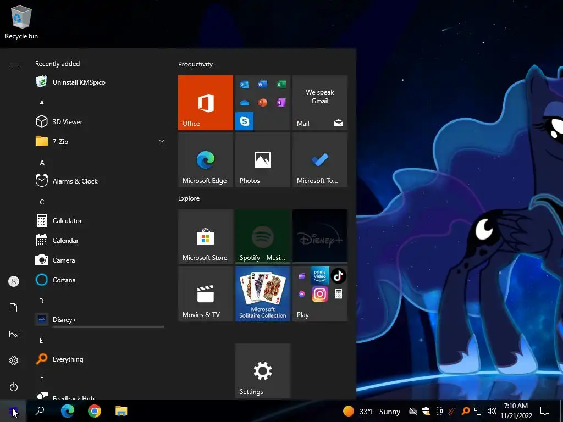
Task: Open Camera from app list
Action: click(100, 260)
